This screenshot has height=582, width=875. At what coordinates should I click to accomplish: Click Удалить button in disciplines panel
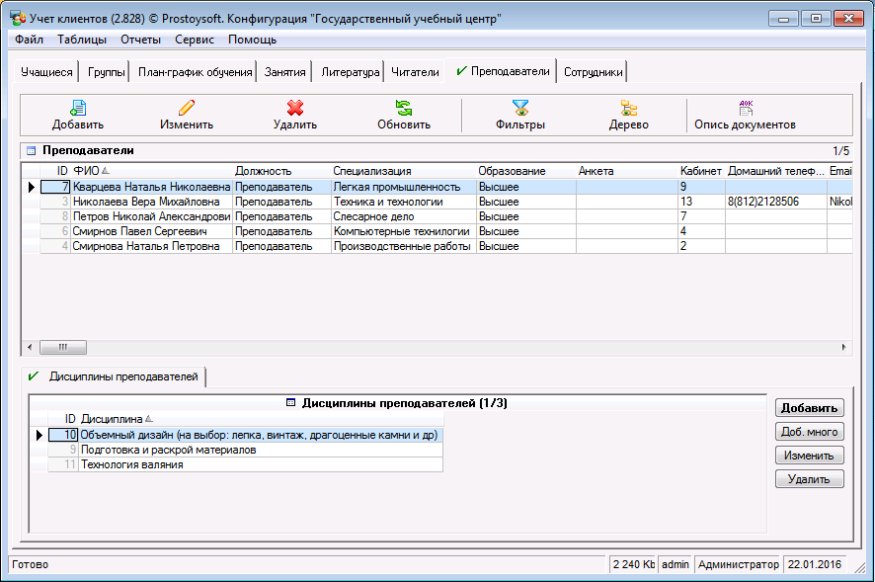pos(809,479)
